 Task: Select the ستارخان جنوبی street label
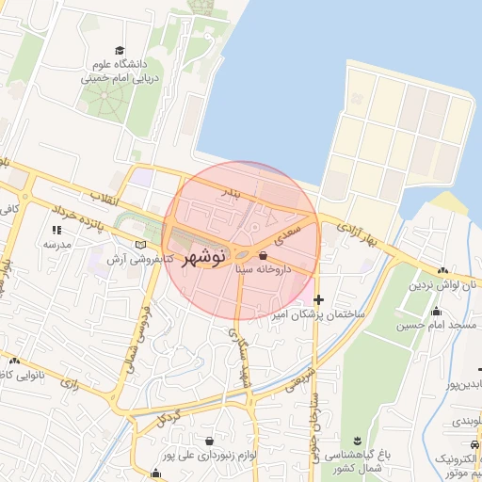point(314,428)
